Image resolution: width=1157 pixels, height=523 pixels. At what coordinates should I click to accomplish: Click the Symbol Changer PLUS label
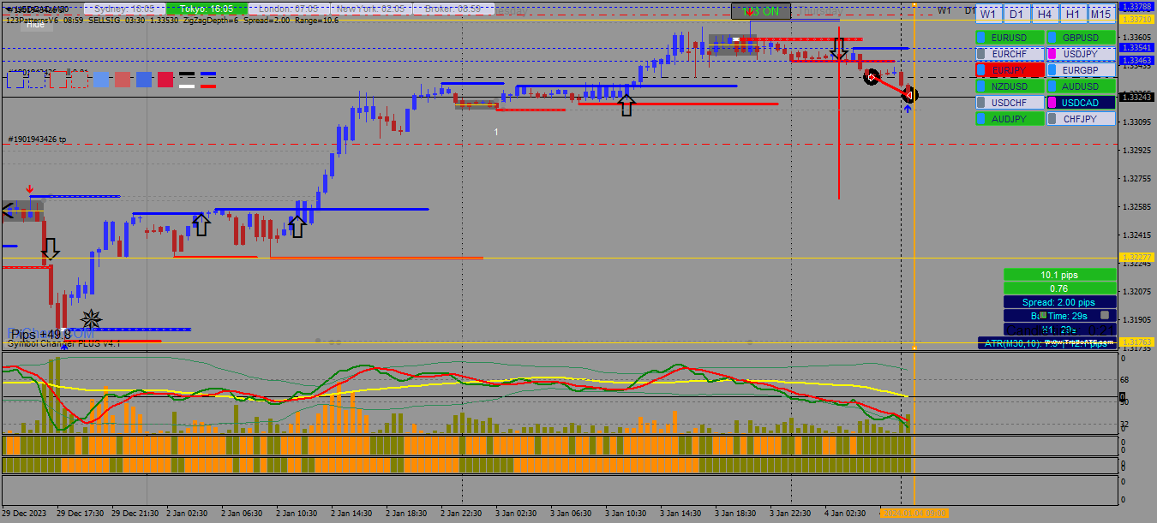point(63,343)
